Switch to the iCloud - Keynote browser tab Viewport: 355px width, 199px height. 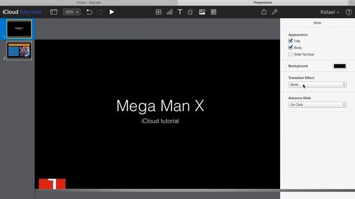click(89, 2)
